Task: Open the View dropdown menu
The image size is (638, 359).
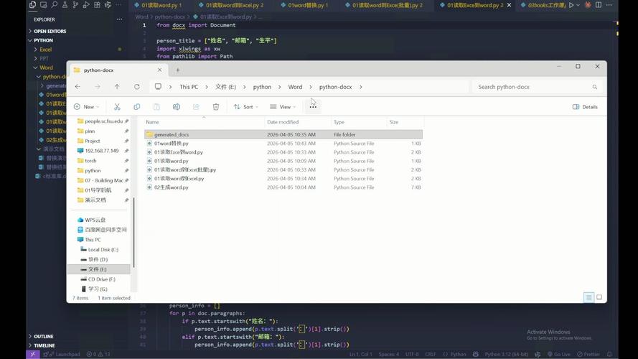Action: pos(283,107)
